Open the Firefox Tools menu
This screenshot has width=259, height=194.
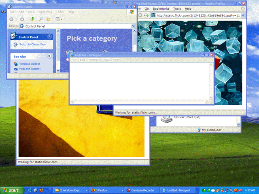177,9
